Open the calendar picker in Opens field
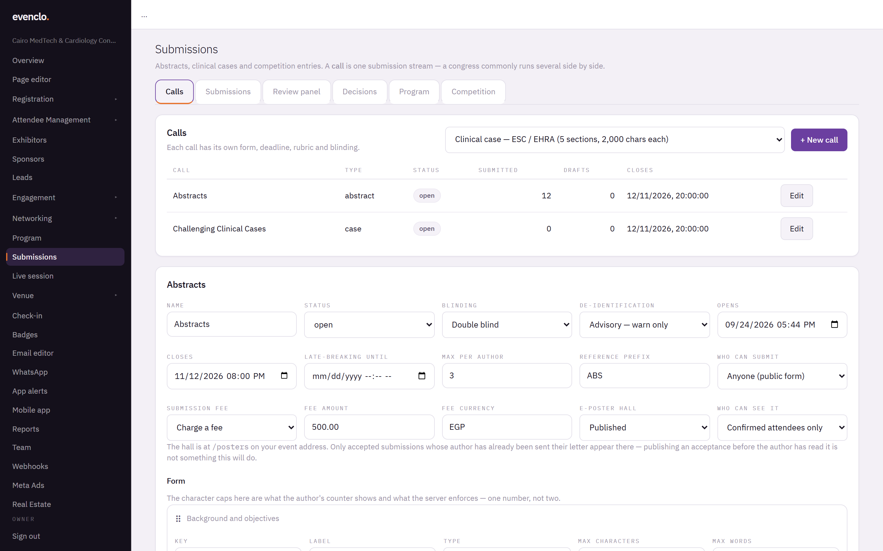 (x=834, y=324)
